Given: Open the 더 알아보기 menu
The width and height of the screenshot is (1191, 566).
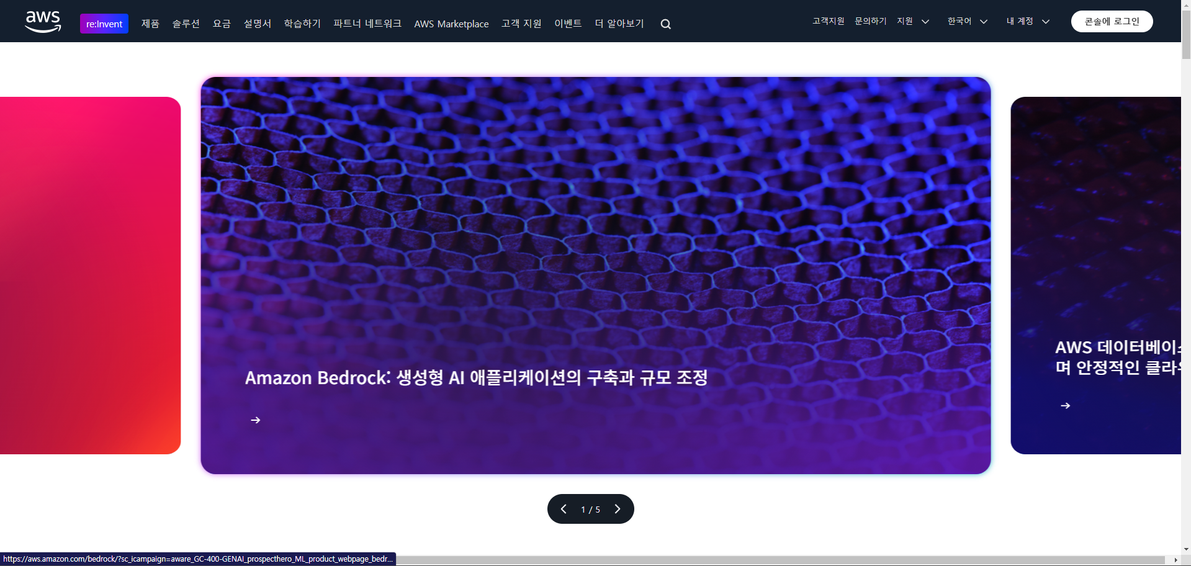Looking at the screenshot, I should (619, 24).
